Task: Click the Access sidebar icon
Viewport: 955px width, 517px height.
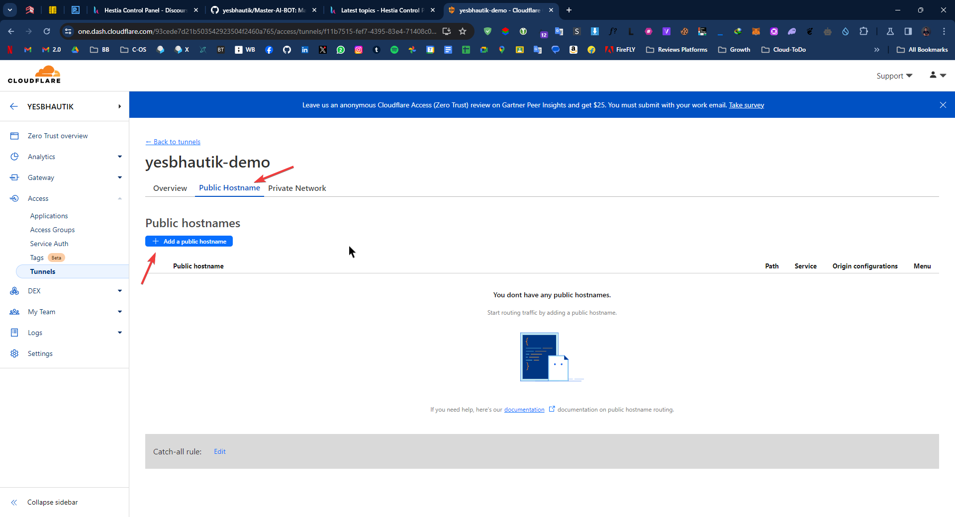Action: pos(14,198)
